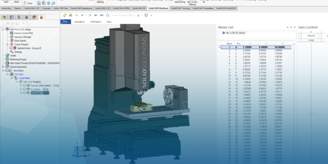Toggle the Operations checkbox

[6, 70]
